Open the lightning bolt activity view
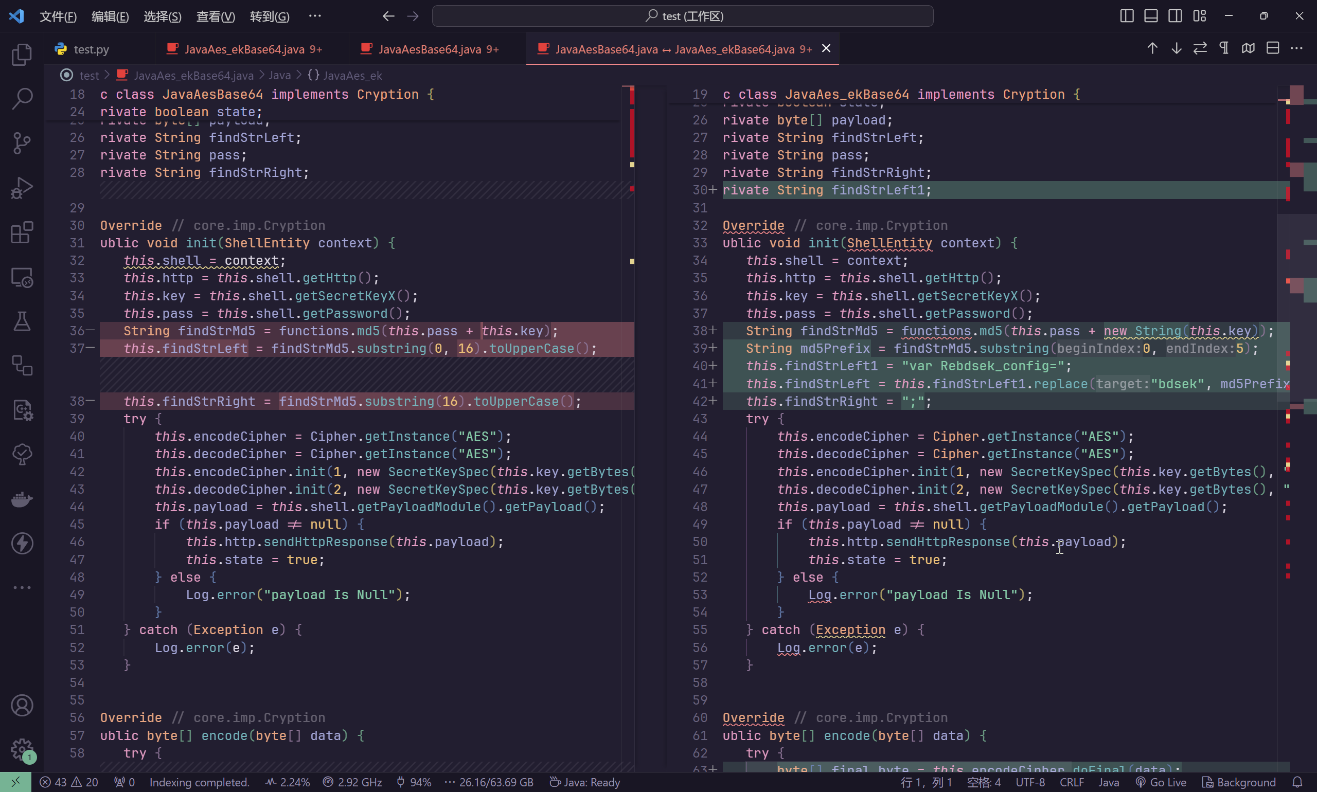Viewport: 1317px width, 792px height. [x=22, y=543]
